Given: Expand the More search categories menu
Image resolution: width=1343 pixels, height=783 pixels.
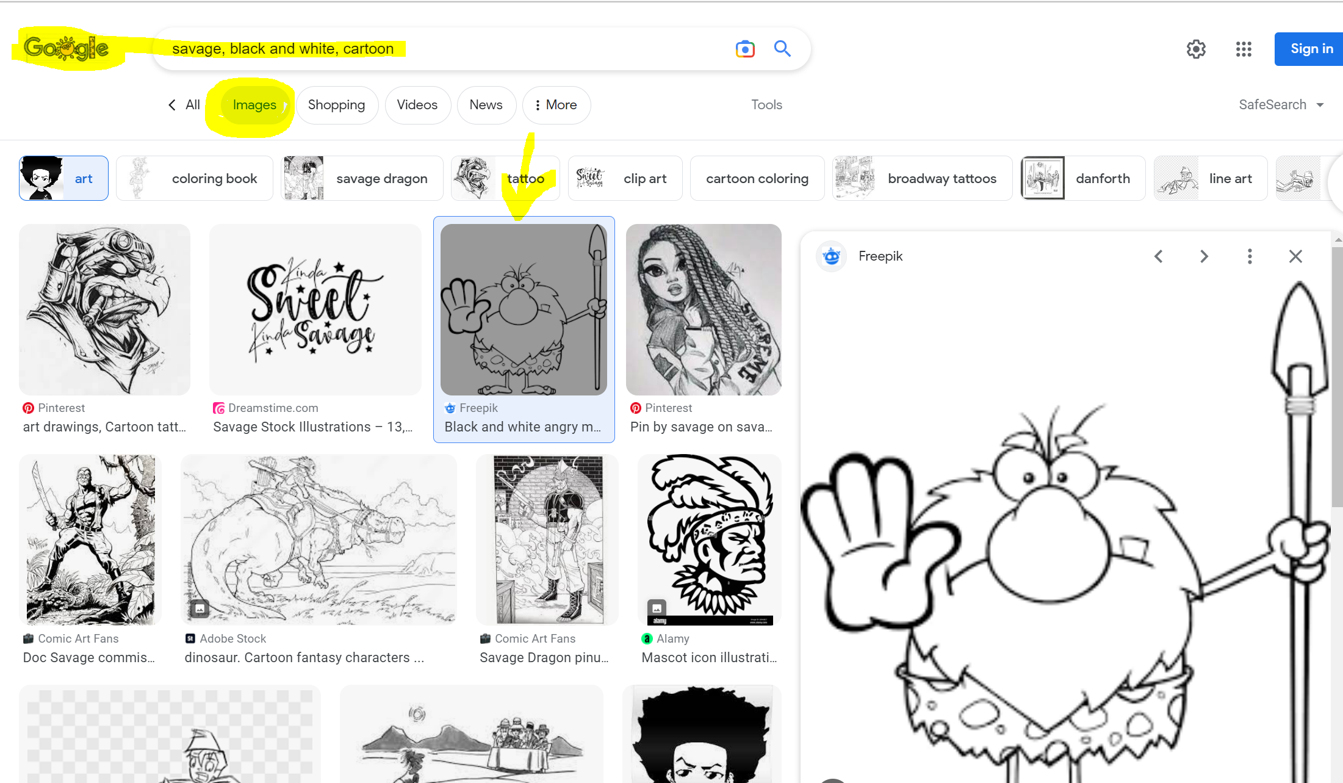Looking at the screenshot, I should 556,104.
